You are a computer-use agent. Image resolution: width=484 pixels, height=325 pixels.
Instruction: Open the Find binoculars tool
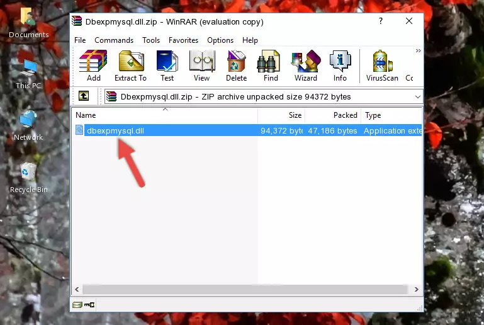pyautogui.click(x=271, y=66)
